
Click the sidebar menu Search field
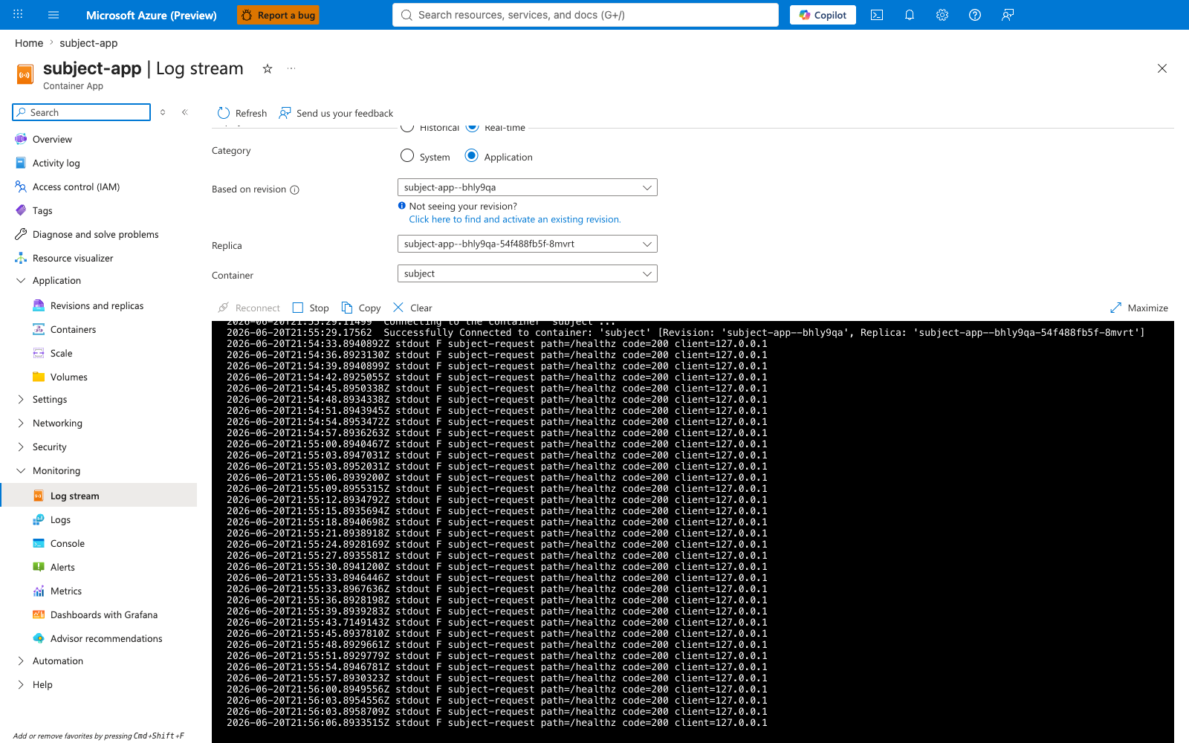(82, 112)
